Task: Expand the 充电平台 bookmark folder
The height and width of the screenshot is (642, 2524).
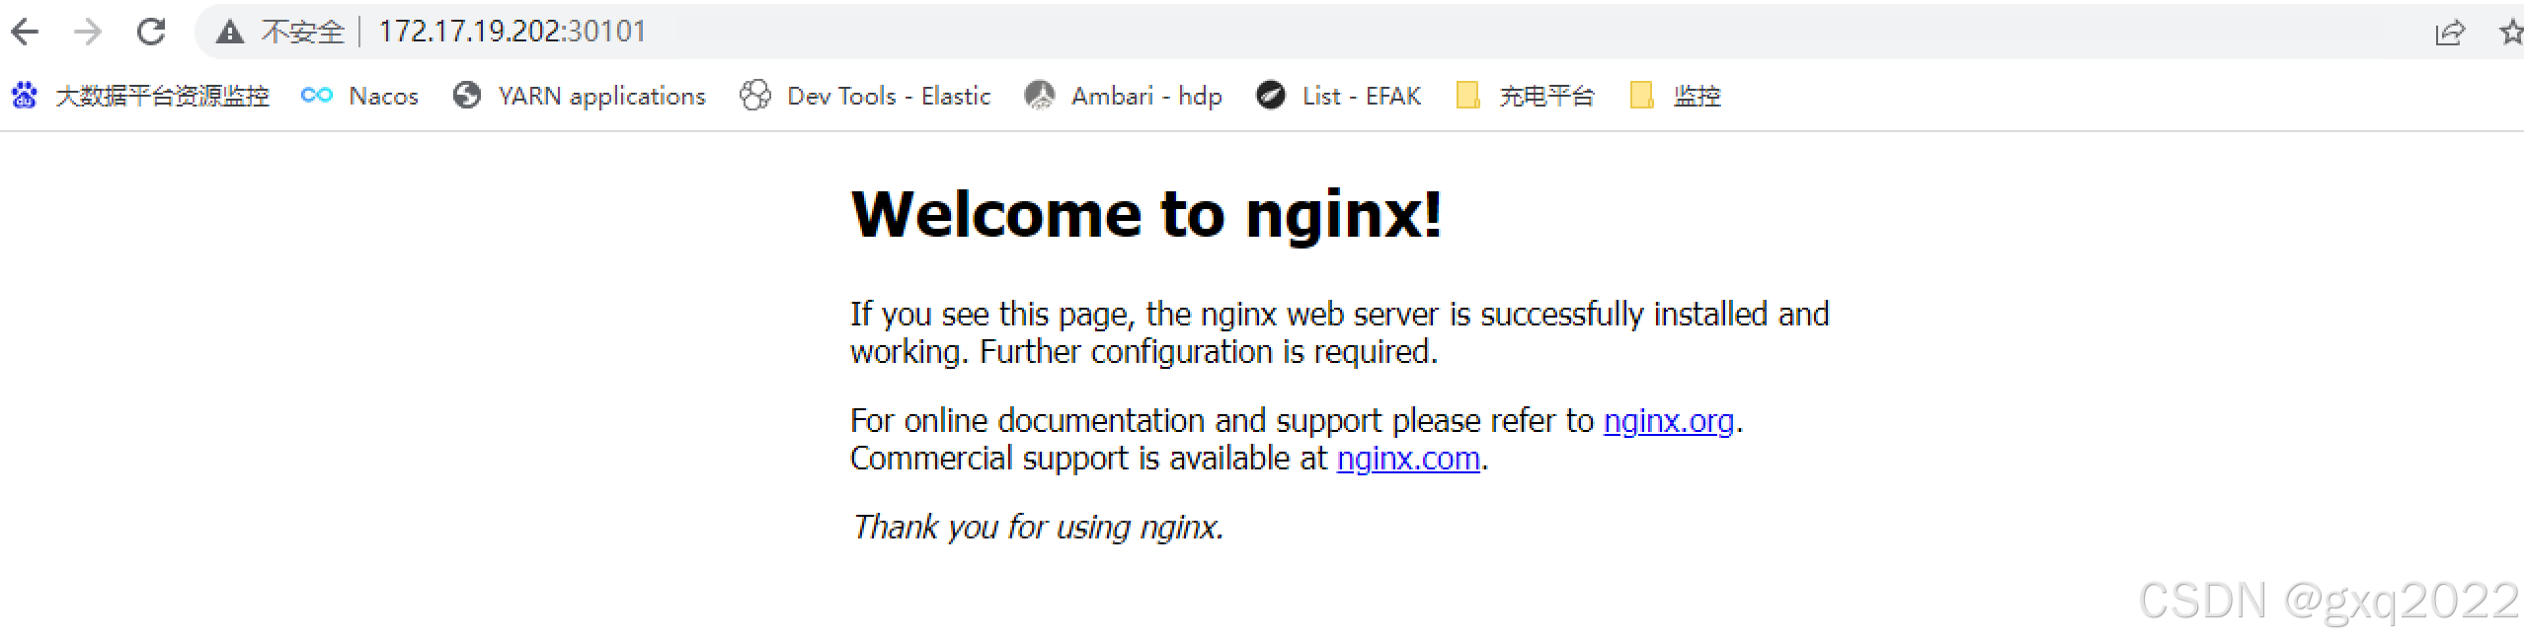Action: [1526, 96]
